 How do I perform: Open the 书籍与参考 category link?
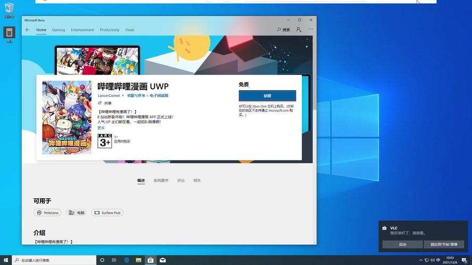[x=136, y=95]
